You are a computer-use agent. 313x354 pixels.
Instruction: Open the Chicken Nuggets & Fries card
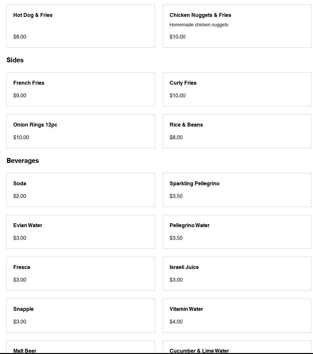click(x=237, y=26)
